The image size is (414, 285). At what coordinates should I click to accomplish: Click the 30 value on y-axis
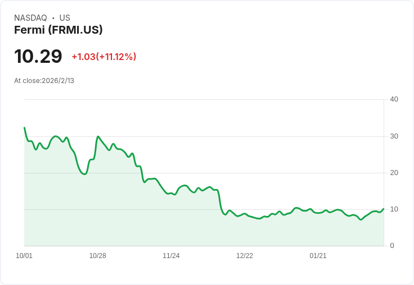click(x=394, y=136)
